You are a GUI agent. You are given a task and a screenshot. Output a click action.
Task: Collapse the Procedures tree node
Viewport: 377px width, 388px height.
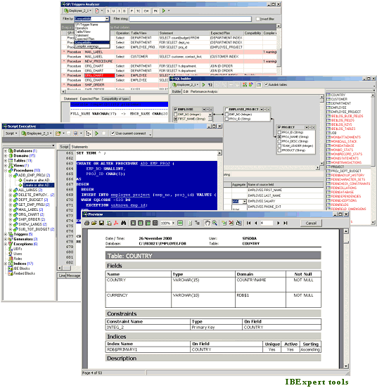pos(6,171)
